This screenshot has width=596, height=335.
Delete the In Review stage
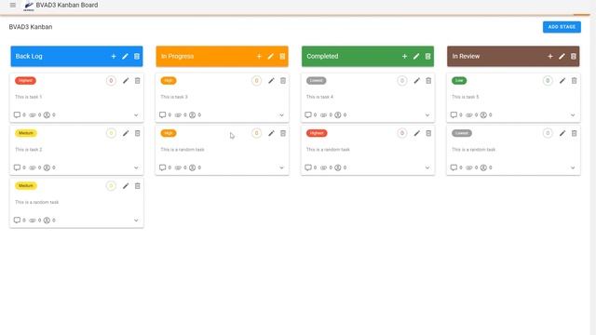click(x=574, y=56)
